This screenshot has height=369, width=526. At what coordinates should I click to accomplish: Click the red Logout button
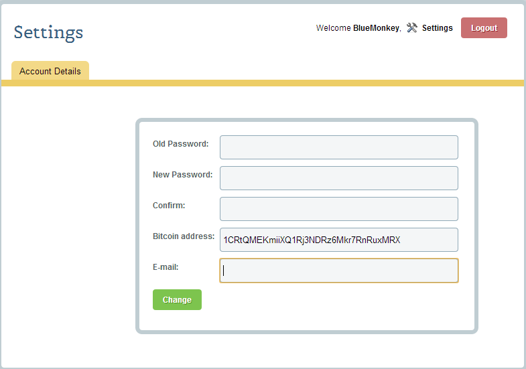point(484,28)
